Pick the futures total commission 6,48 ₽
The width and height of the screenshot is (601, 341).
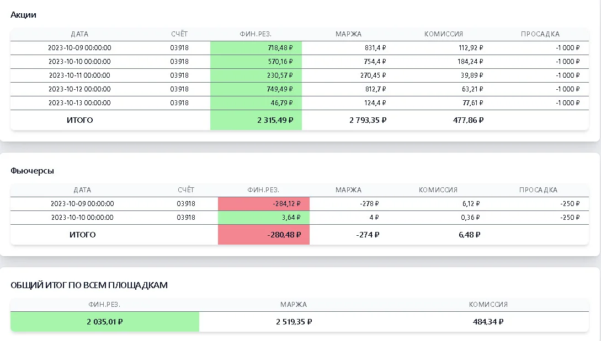coord(470,235)
